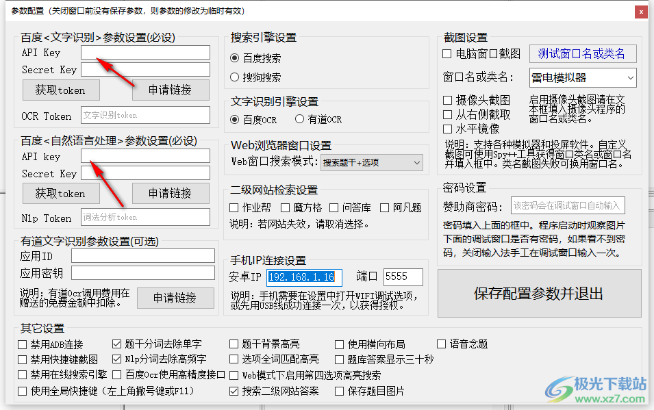This screenshot has height=410, width=654.
Task: Enable 电脑窗口截图 checkbox
Action: click(x=447, y=54)
